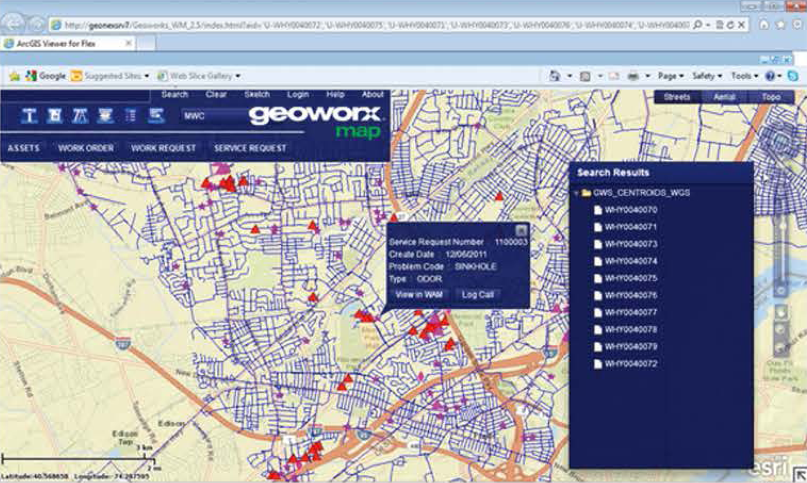Open the Page dropdown menu
The image size is (807, 483).
670,76
